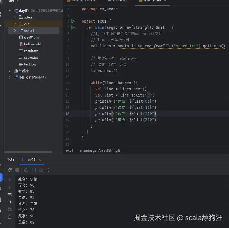The image size is (229, 228).
Task: Expand the .idea folder
Action: (x=15, y=17)
